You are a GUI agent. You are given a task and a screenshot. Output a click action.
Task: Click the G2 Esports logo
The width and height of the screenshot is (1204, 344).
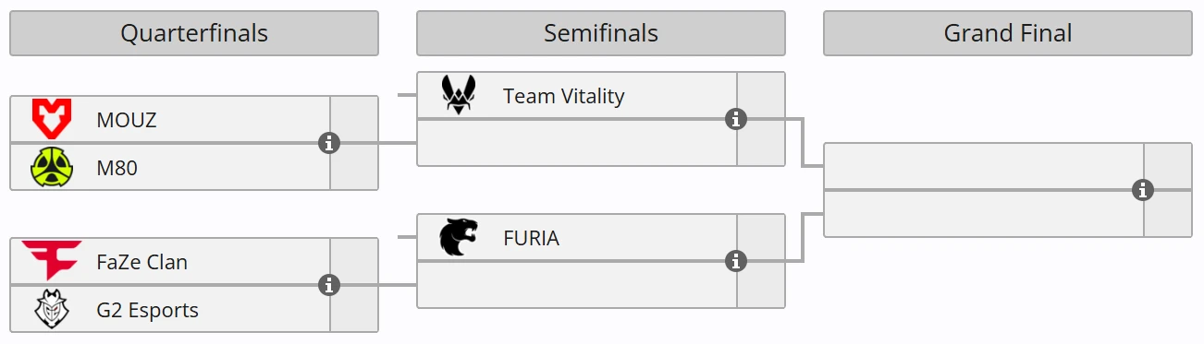51,309
